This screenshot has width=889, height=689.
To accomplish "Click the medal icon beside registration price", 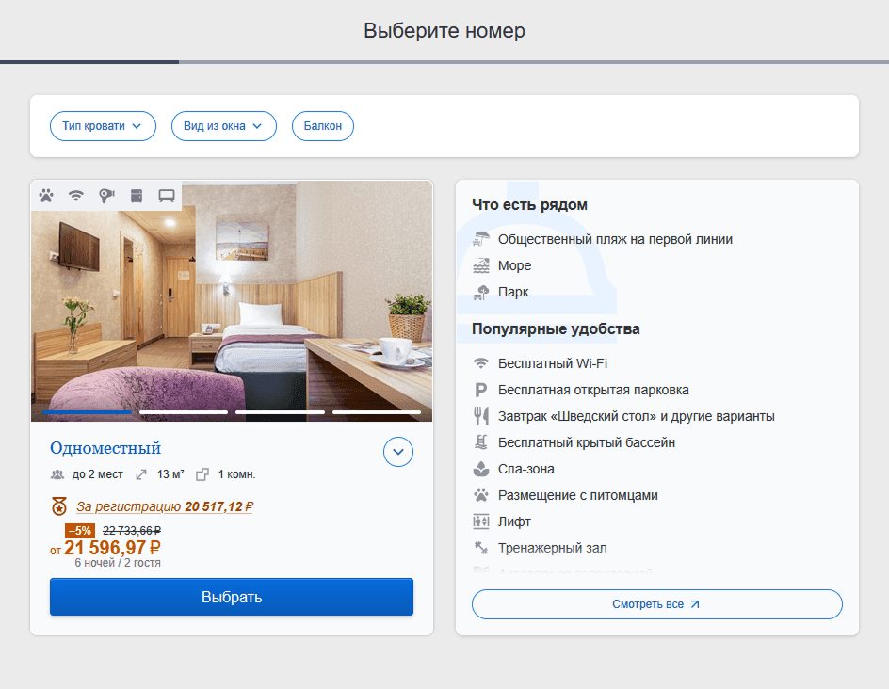I will (x=59, y=506).
